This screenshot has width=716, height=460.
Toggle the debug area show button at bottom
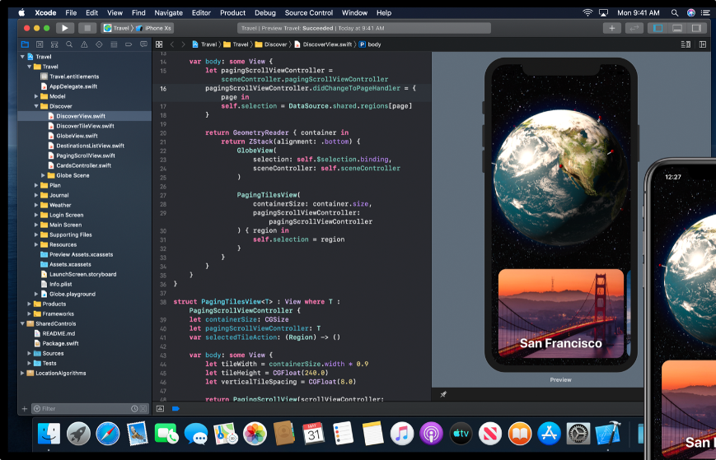point(161,408)
